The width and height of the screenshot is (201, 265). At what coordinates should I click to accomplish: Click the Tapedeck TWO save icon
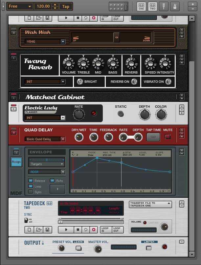(x=48, y=230)
